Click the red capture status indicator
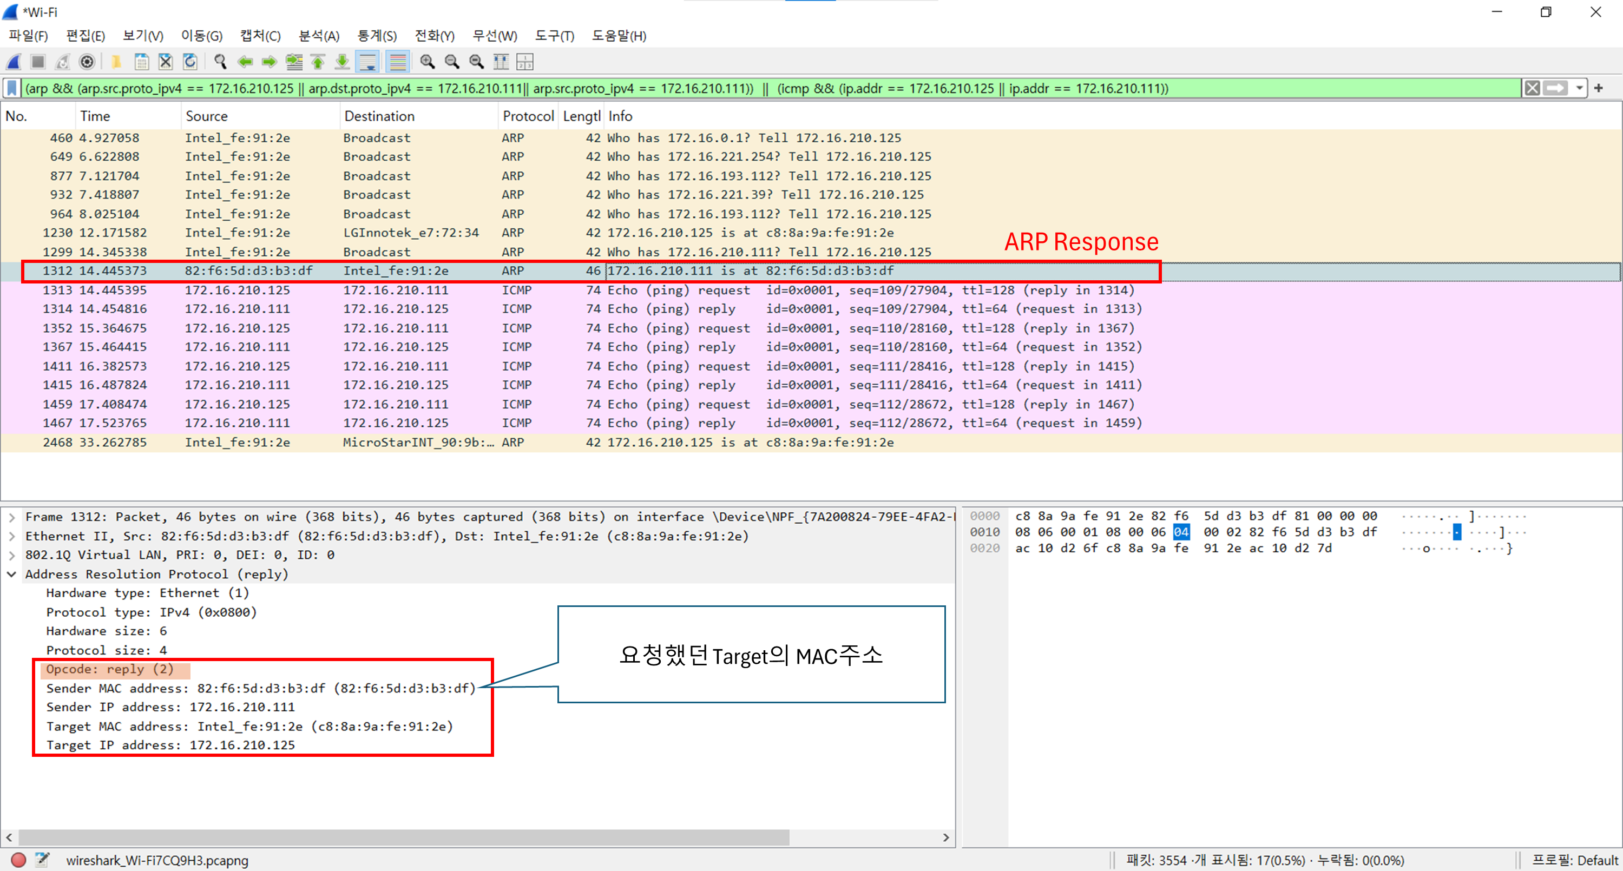1623x871 pixels. coord(18,860)
